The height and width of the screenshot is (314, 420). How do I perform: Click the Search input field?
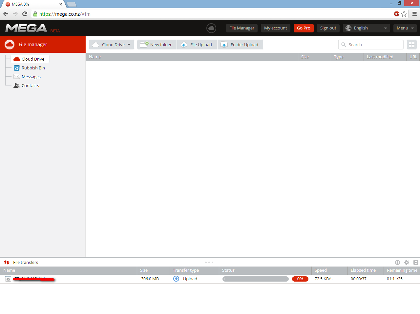coord(371,45)
